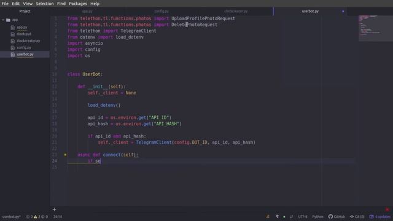Click the Project panel header
Viewport: 393px width, 221px height.
coord(25,11)
